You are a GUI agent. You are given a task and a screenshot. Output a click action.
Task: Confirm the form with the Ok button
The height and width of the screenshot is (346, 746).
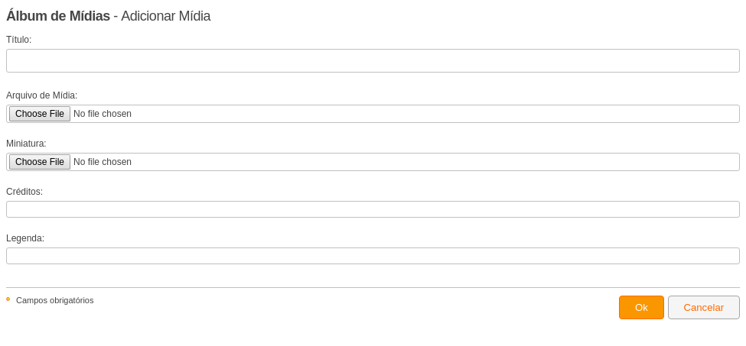[641, 308]
